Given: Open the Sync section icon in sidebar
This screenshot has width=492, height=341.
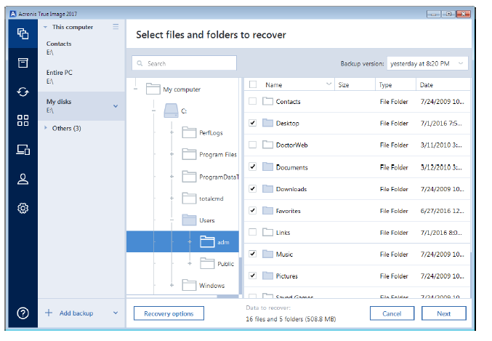Looking at the screenshot, I should [x=23, y=92].
